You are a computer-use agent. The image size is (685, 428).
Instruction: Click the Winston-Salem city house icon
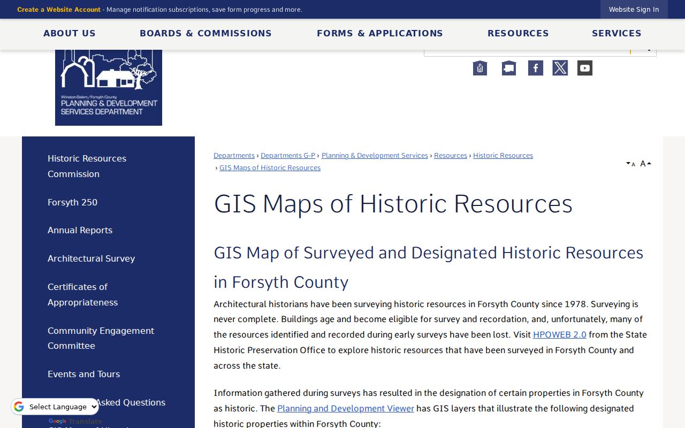tap(480, 68)
